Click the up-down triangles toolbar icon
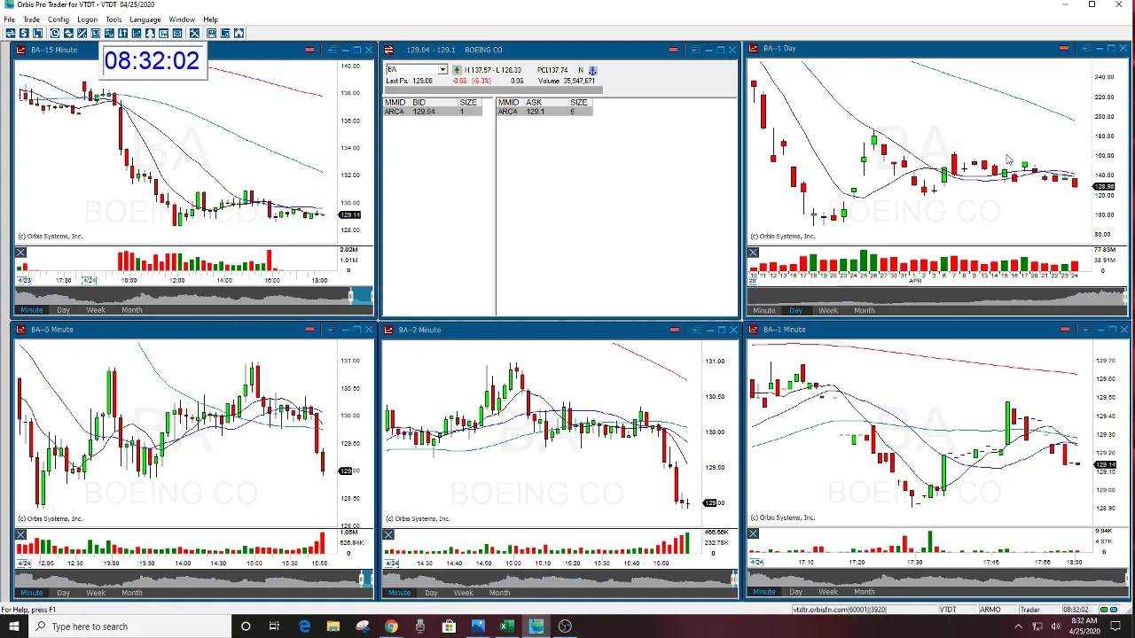 pyautogui.click(x=68, y=33)
